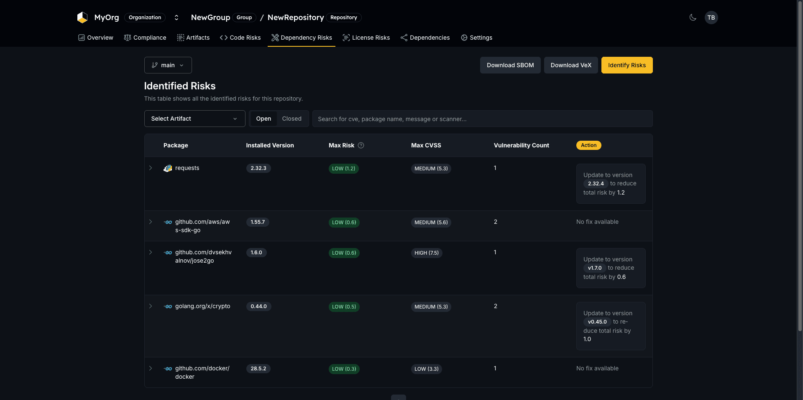Click the Python package icon beside requests
The height and width of the screenshot is (400, 803).
167,168
